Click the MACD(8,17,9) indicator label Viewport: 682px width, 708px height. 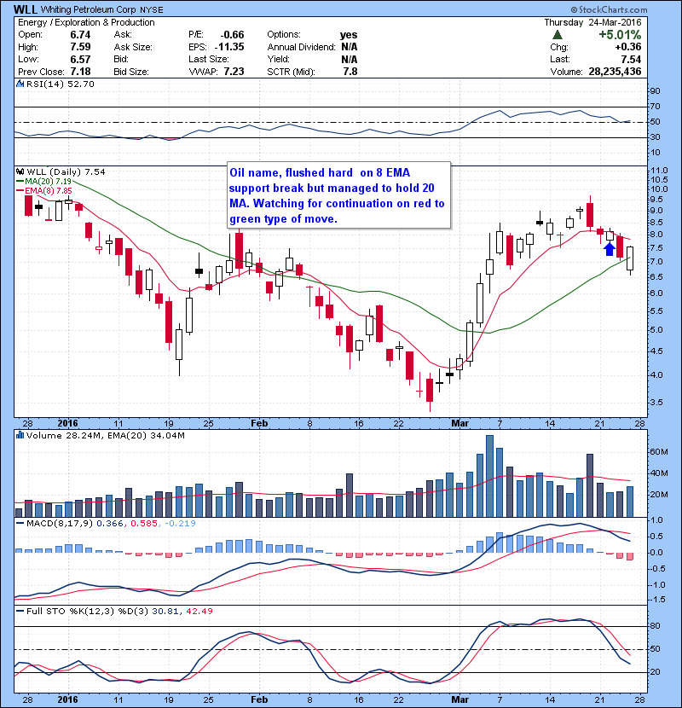tap(60, 523)
